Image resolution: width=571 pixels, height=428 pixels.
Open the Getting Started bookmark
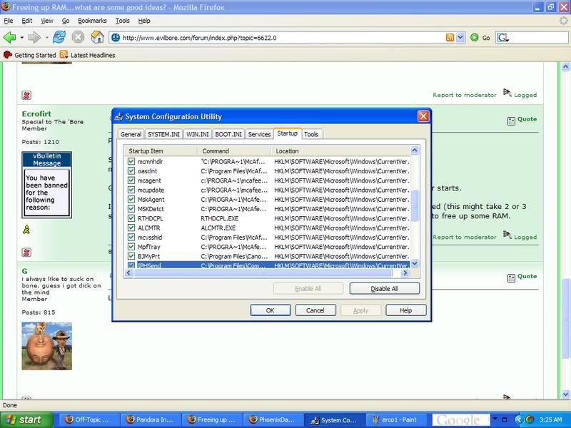point(29,55)
